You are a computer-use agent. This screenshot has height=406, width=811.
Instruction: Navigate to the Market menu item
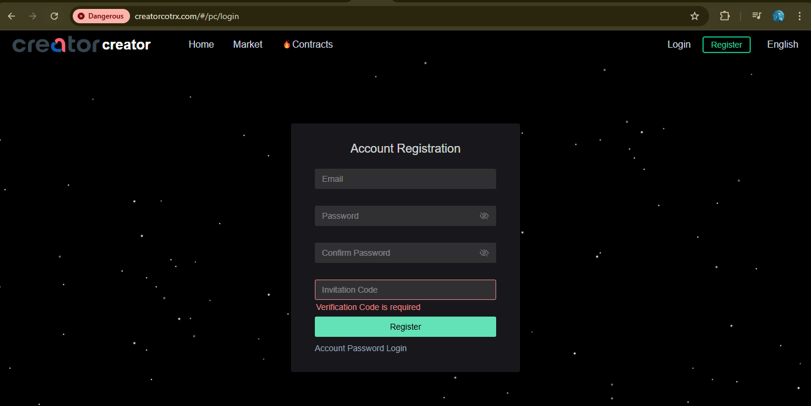coord(247,44)
